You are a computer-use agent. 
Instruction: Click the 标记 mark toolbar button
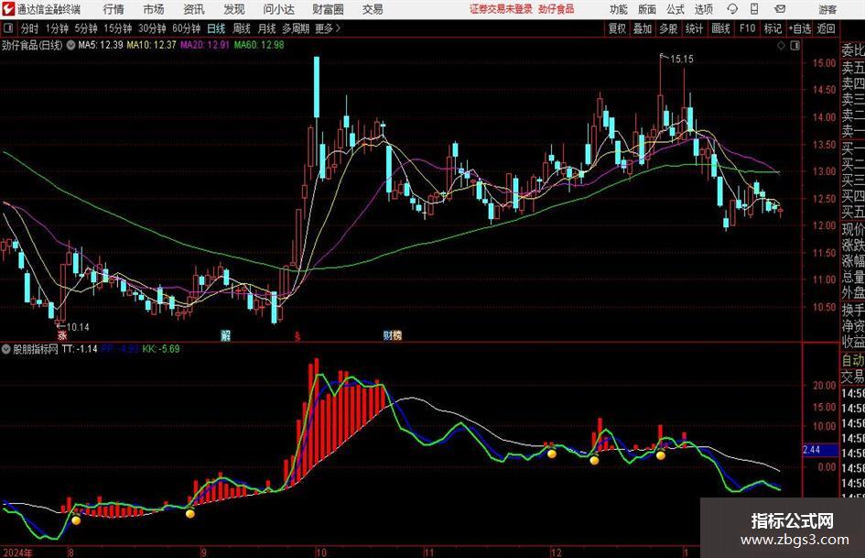tap(773, 28)
